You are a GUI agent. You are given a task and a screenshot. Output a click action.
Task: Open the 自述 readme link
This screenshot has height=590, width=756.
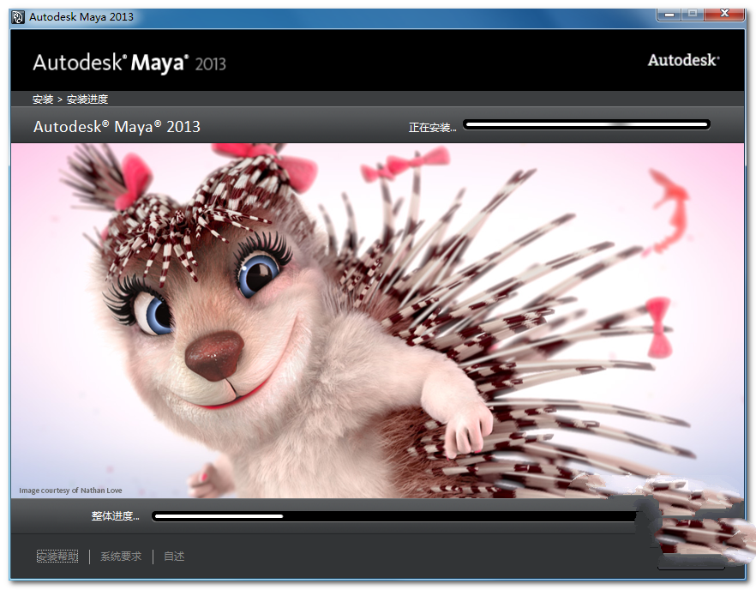click(174, 557)
